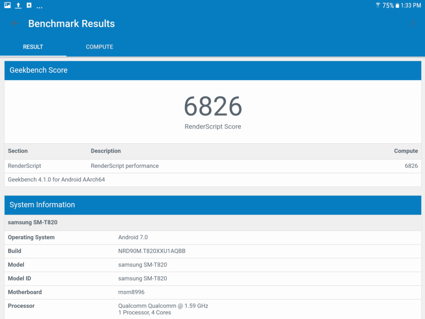Tap the upload notification icon in status bar
425x319 pixels.
coord(18,5)
